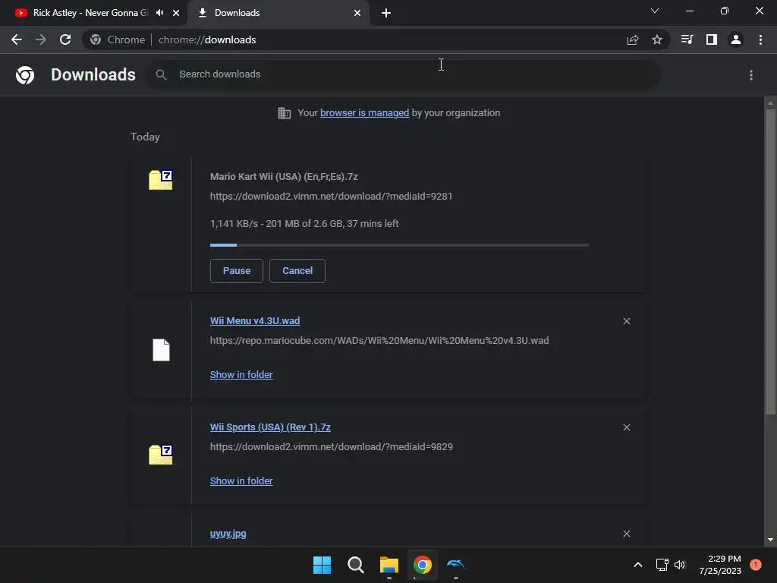Bookmark this page with the star icon
This screenshot has height=583, width=777.
tap(656, 39)
